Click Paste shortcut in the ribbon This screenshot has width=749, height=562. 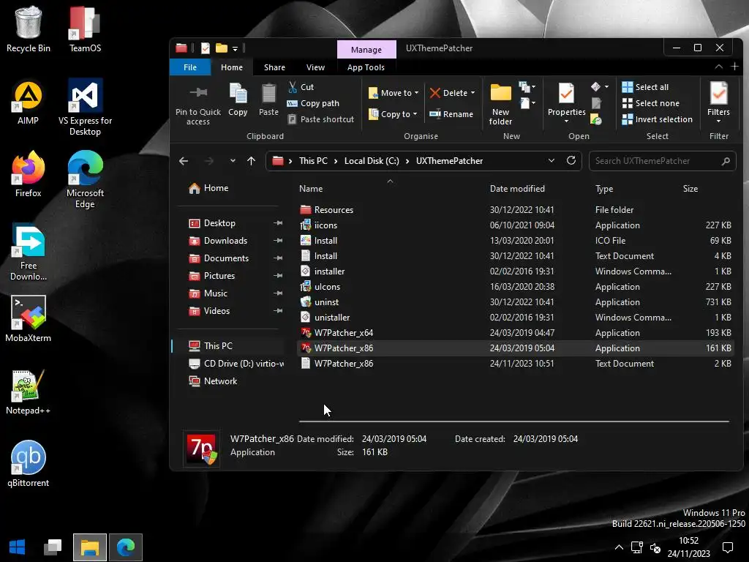[321, 119]
